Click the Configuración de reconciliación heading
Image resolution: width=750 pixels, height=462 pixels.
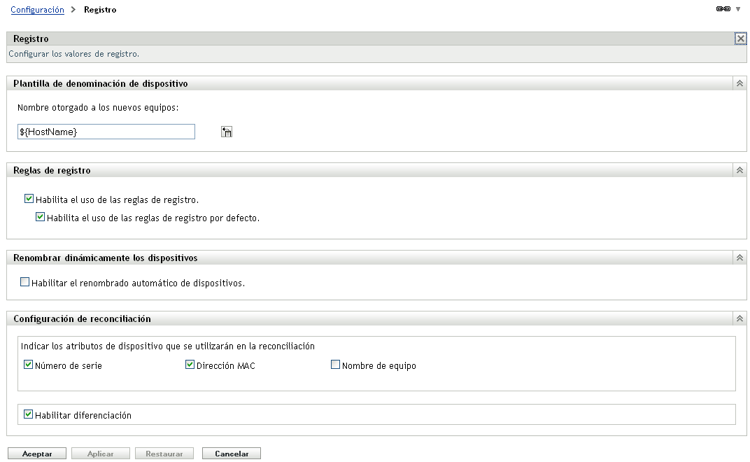point(83,319)
